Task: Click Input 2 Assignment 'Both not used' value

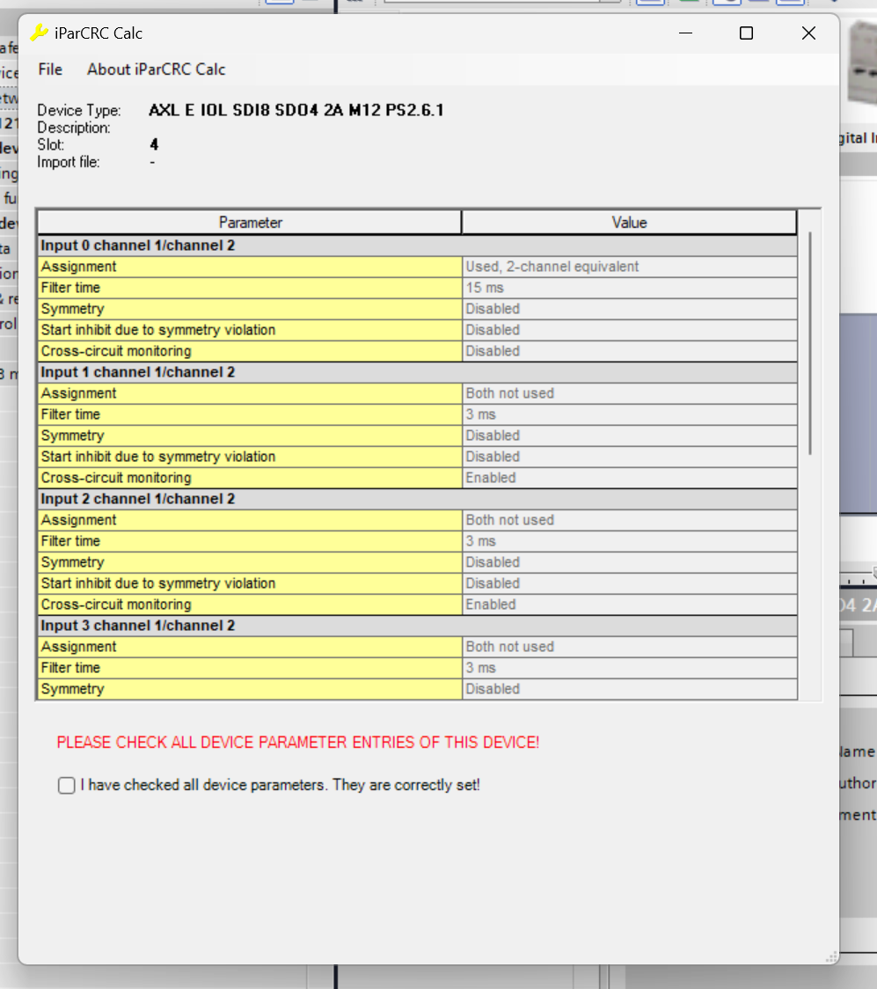Action: [x=629, y=520]
